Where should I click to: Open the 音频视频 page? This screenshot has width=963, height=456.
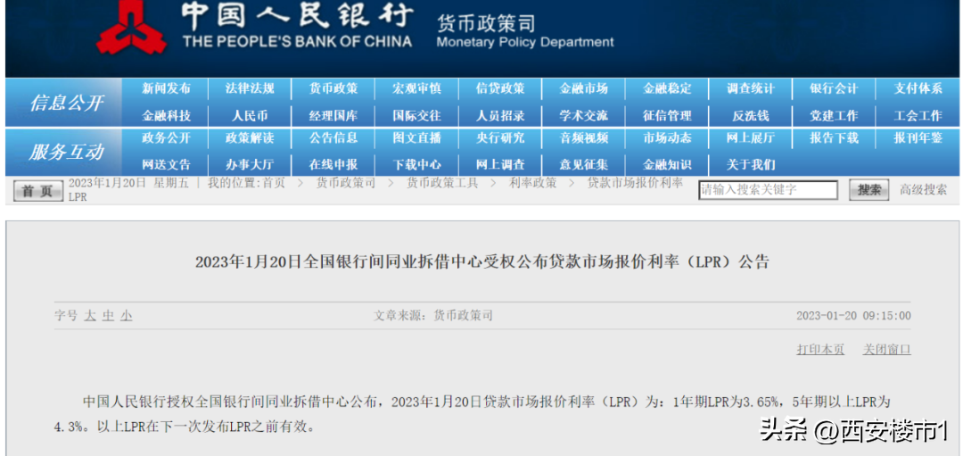click(x=584, y=138)
